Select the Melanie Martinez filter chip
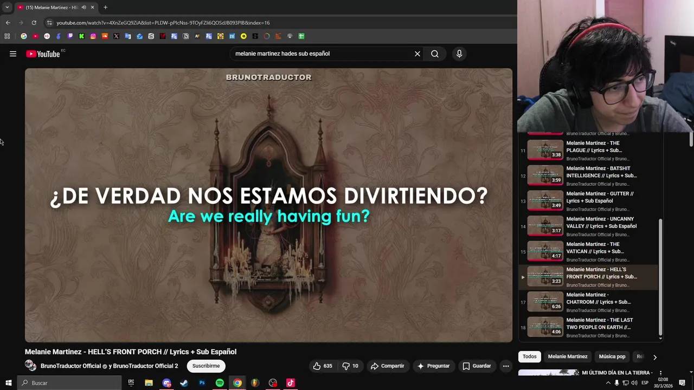Viewport: 694px width, 390px height. pyautogui.click(x=568, y=356)
